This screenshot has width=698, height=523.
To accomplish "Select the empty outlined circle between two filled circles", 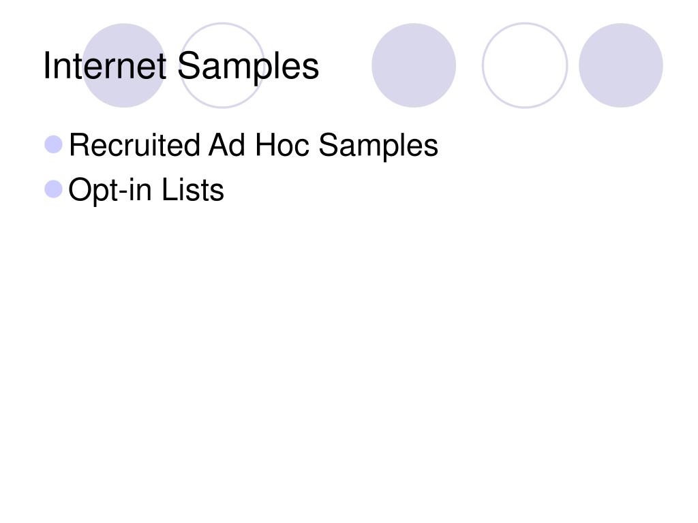I will click(525, 65).
